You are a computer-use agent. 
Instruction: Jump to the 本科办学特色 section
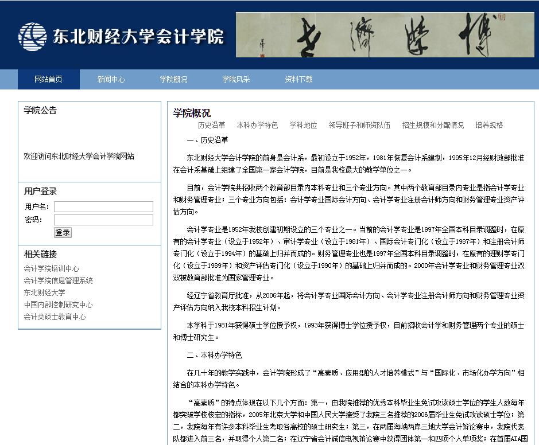click(x=257, y=125)
